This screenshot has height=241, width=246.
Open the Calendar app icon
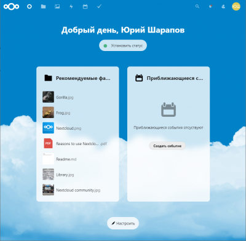tap(85, 7)
